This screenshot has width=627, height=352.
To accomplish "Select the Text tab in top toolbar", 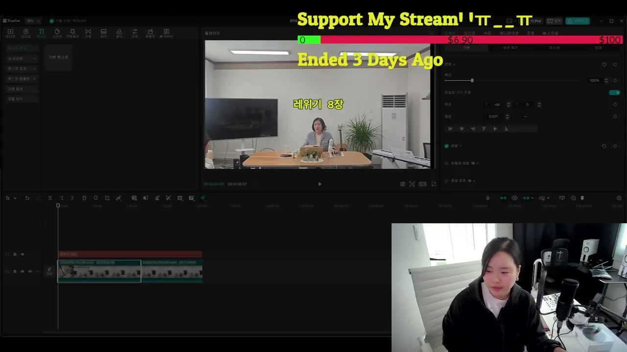I will [41, 33].
